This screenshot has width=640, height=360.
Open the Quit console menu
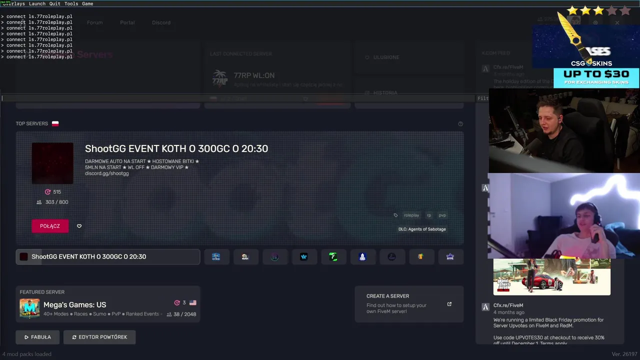(x=54, y=3)
